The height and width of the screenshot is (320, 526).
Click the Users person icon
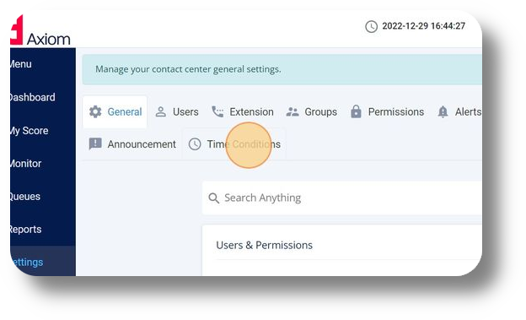click(x=161, y=111)
